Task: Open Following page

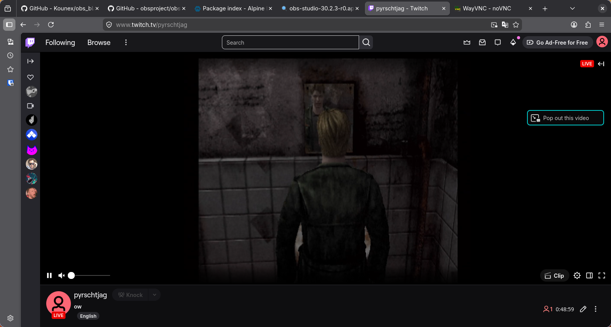Action: [60, 42]
